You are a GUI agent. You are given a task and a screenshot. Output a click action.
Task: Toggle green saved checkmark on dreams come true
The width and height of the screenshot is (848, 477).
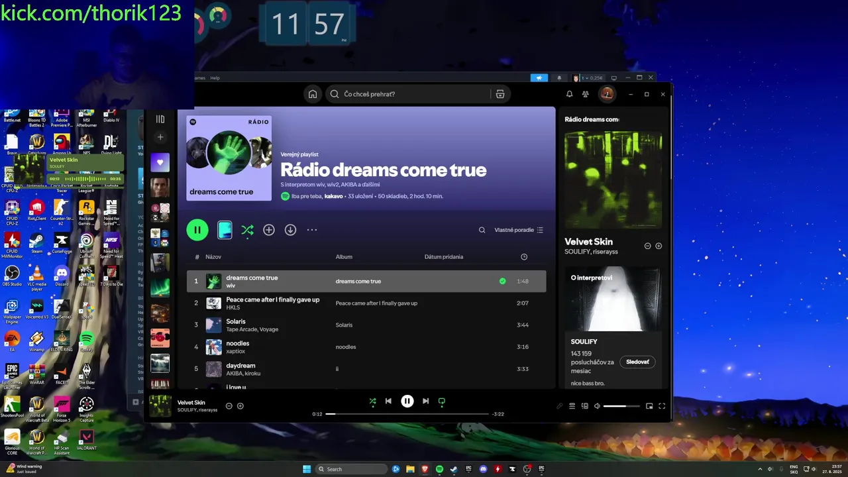pyautogui.click(x=502, y=281)
